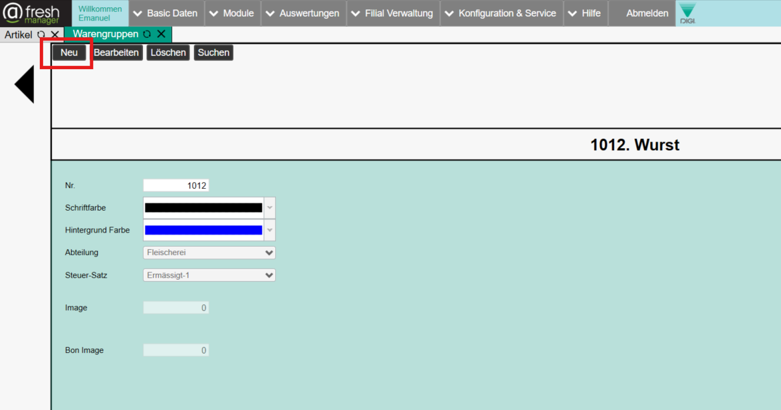
Task: Open the Abteilung dropdown
Action: [x=209, y=253]
